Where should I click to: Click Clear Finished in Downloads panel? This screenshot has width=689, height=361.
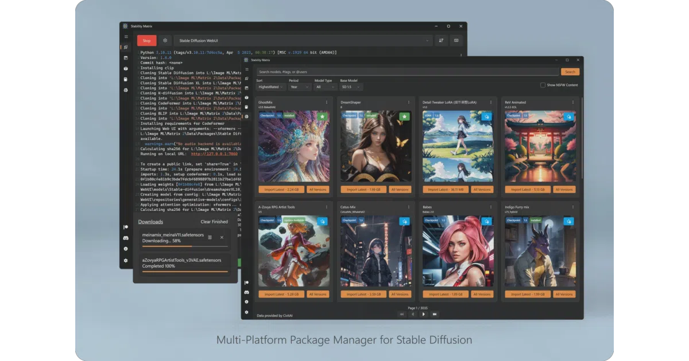pyautogui.click(x=214, y=222)
